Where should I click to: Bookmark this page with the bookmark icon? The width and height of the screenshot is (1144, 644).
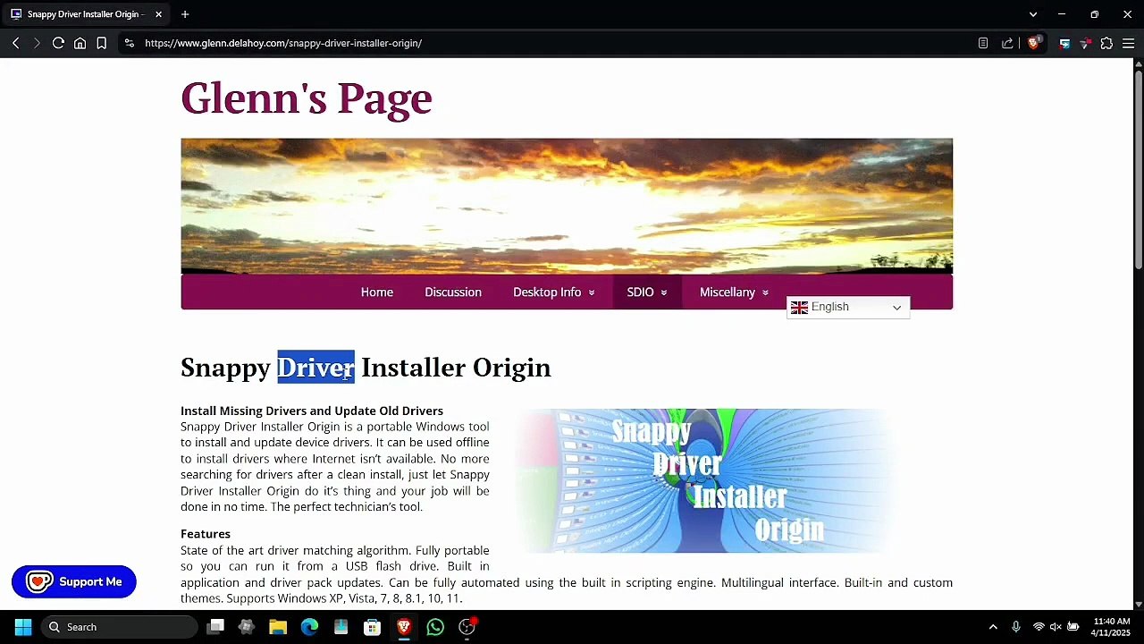click(x=101, y=43)
